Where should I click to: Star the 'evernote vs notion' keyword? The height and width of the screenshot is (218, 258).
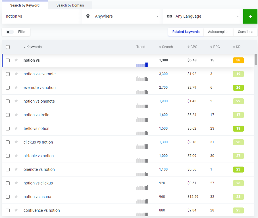click(16, 88)
